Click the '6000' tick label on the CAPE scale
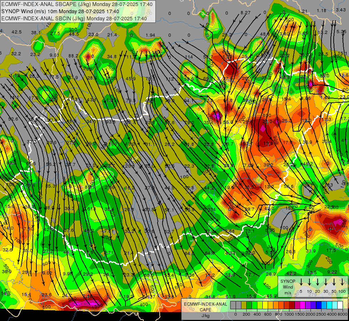The image size is (349, 321). coord(342,314)
